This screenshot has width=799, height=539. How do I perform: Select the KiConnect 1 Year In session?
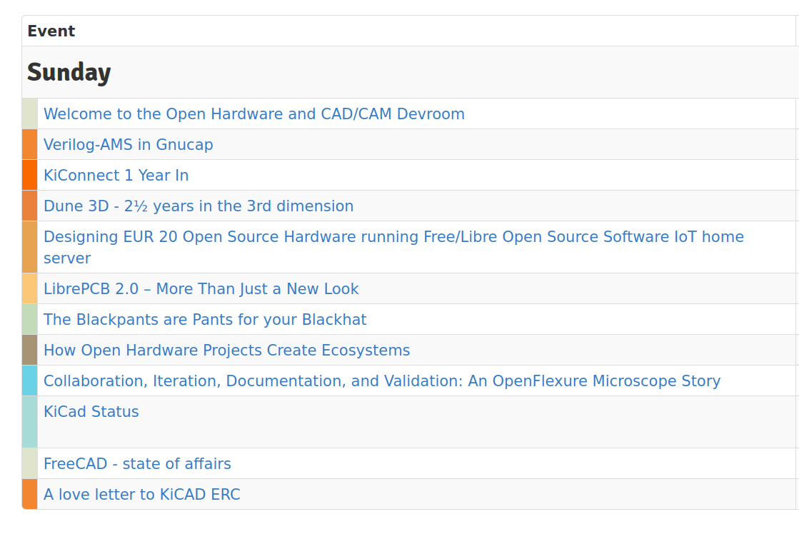tap(116, 175)
